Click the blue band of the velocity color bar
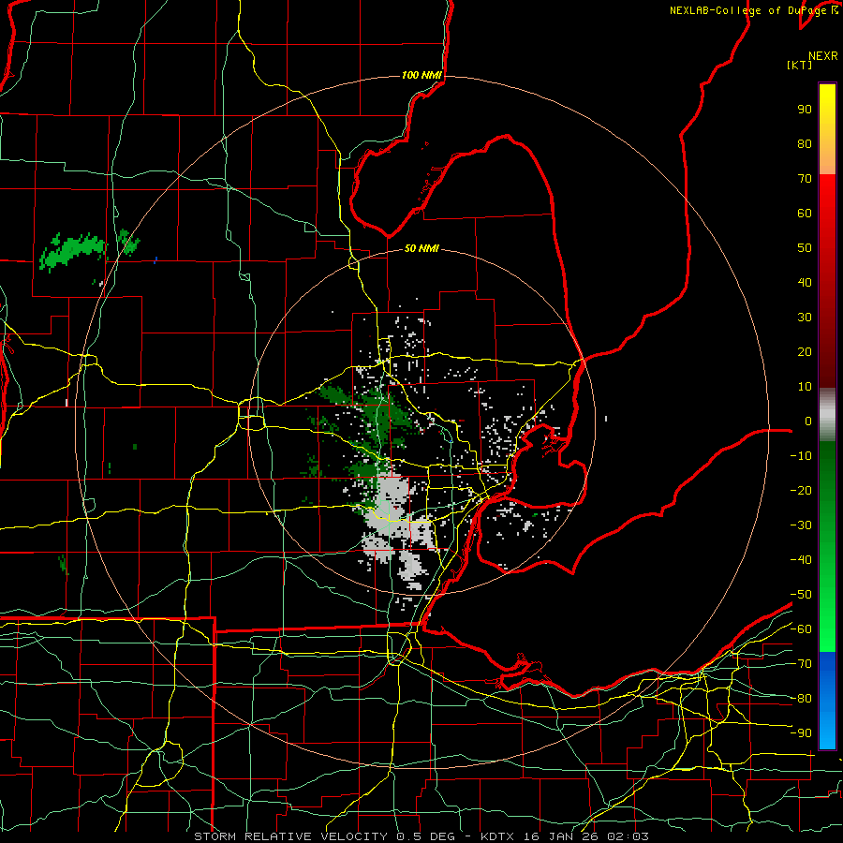843x843 pixels. click(827, 700)
